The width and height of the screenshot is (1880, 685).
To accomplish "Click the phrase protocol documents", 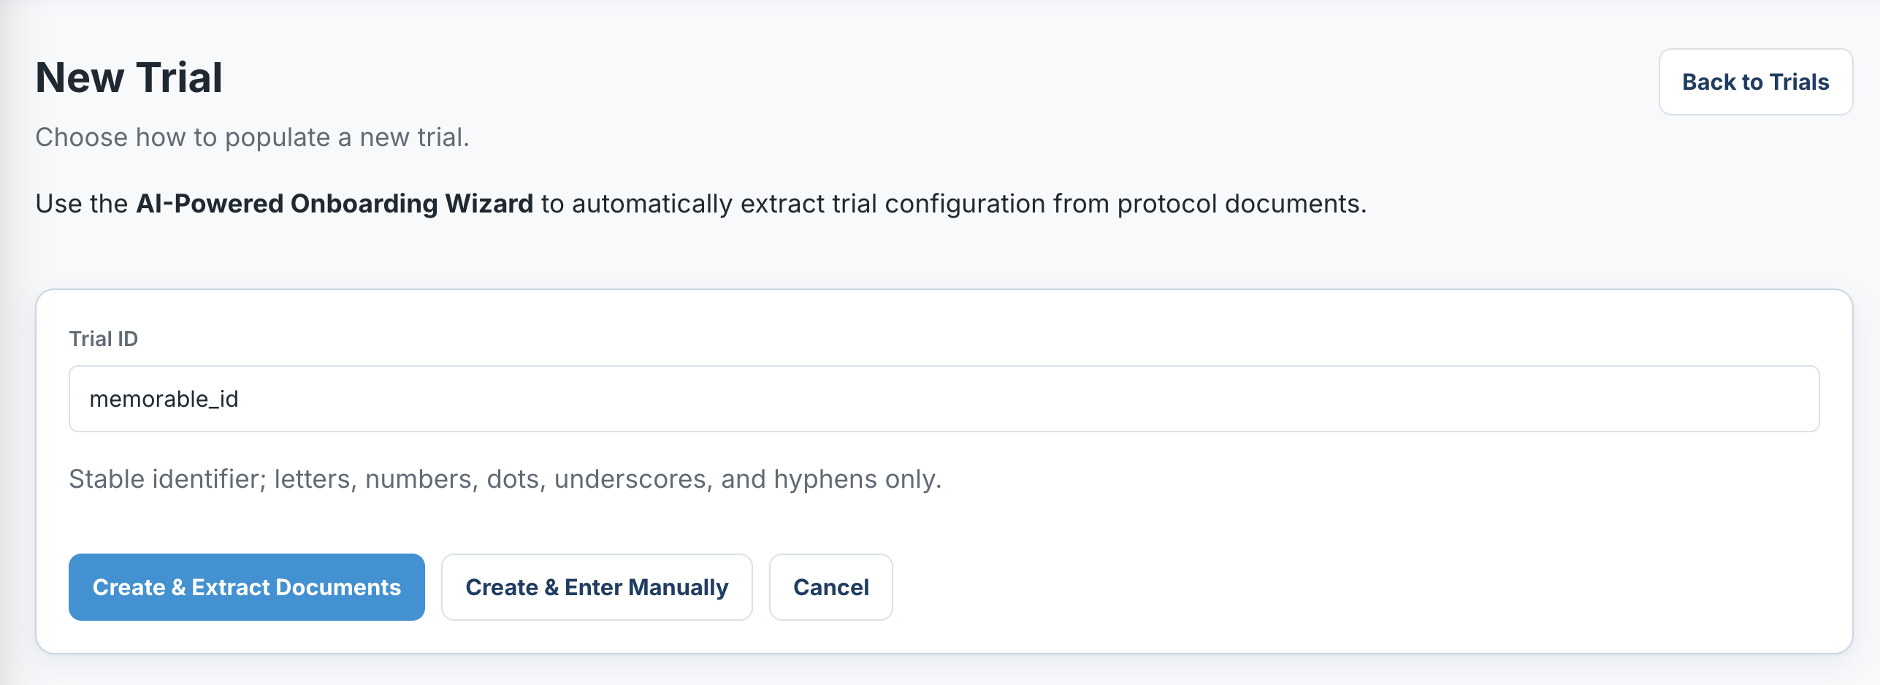I will tap(1242, 204).
